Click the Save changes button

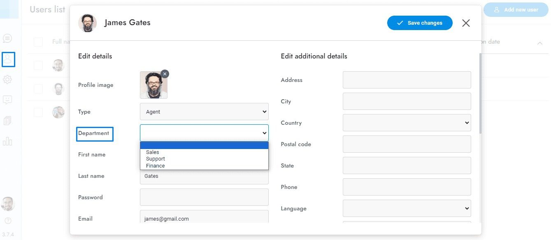coord(420,23)
